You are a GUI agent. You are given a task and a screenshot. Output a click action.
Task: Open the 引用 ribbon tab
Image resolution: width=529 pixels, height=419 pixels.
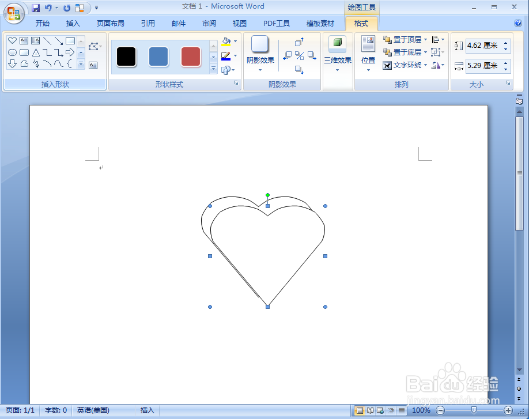[148, 23]
